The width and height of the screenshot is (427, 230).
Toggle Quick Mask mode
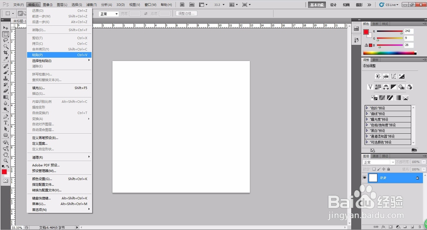(x=6, y=181)
